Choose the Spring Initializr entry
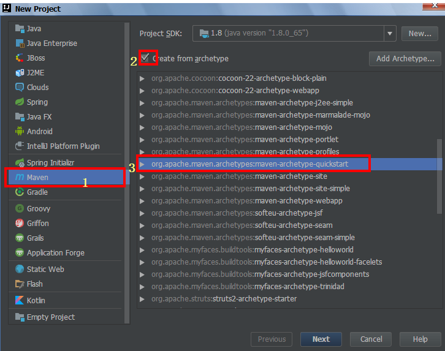The width and height of the screenshot is (445, 351). 65,162
